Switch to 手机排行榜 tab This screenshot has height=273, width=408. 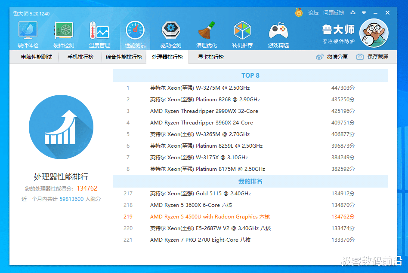(80, 57)
